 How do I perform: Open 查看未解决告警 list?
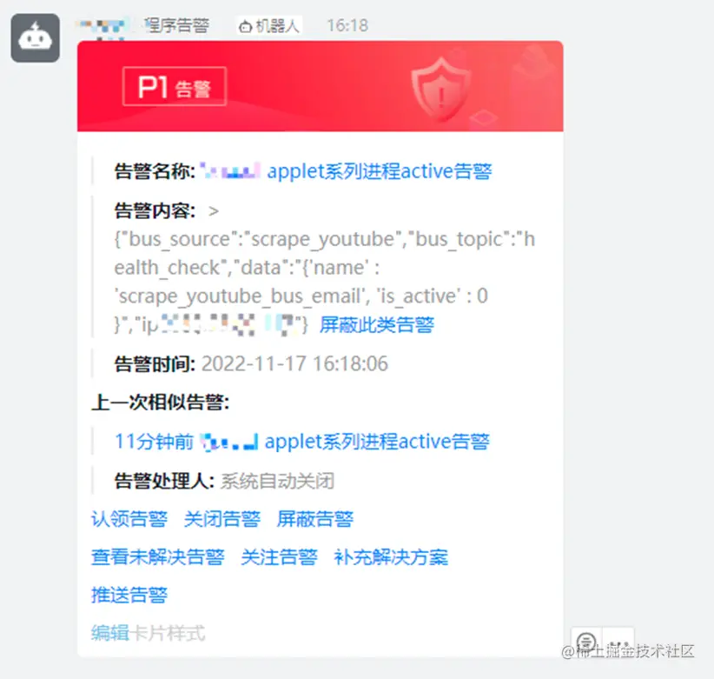click(x=157, y=557)
